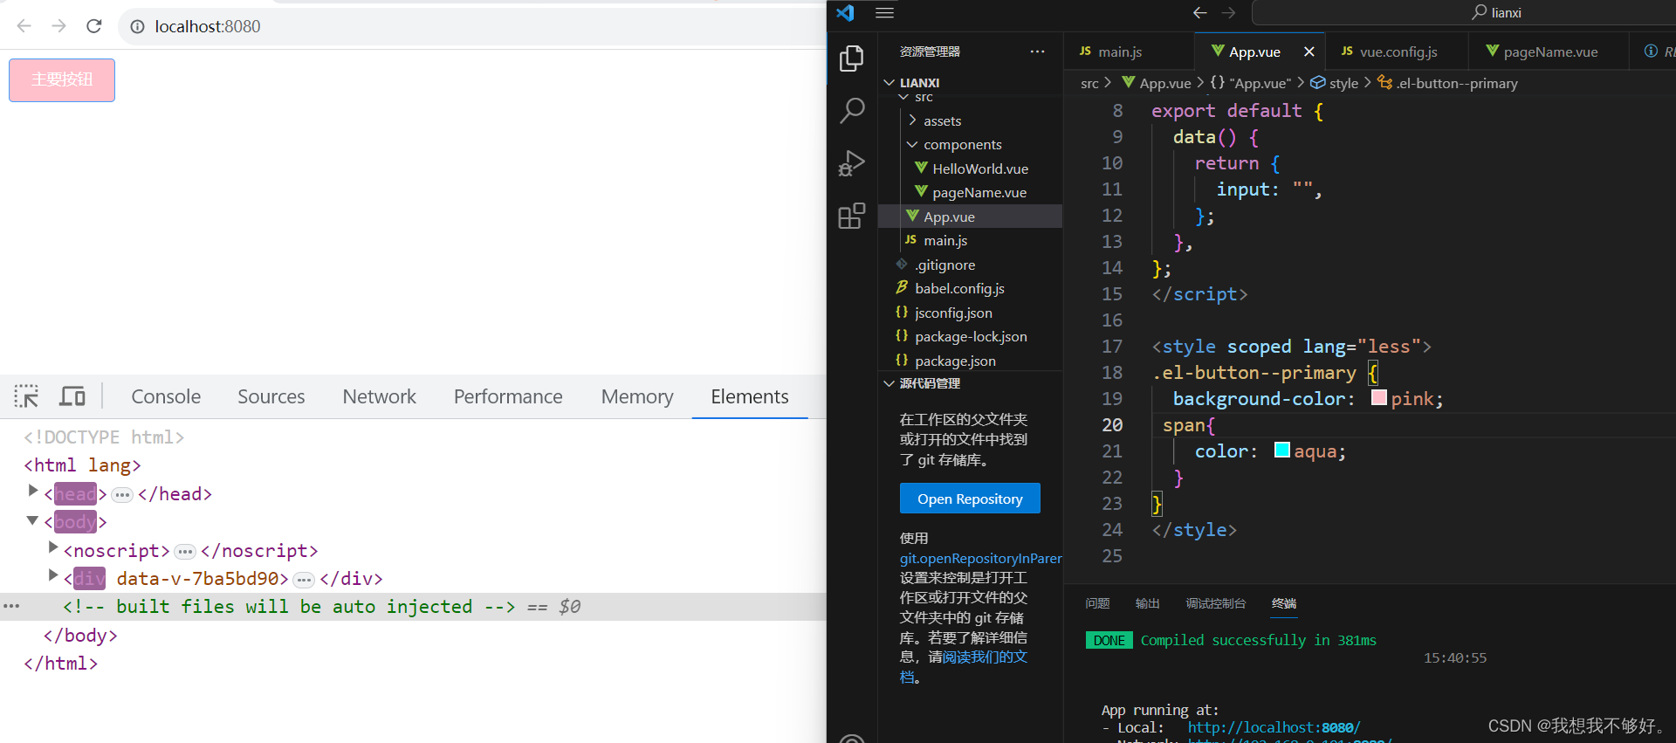Click the git.openRepositoryInParentFolders setting link
This screenshot has width=1676, height=743.
pyautogui.click(x=980, y=558)
